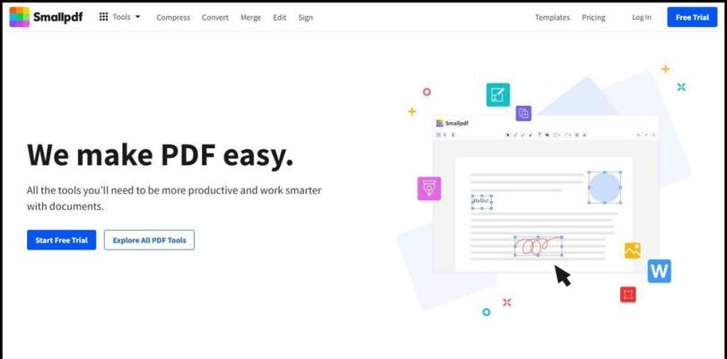Click the Smallpdf word in the logo
727x359 pixels.
58,17
